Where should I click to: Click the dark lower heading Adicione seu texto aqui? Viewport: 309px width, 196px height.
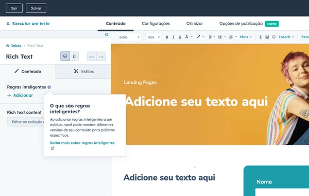[169, 177]
